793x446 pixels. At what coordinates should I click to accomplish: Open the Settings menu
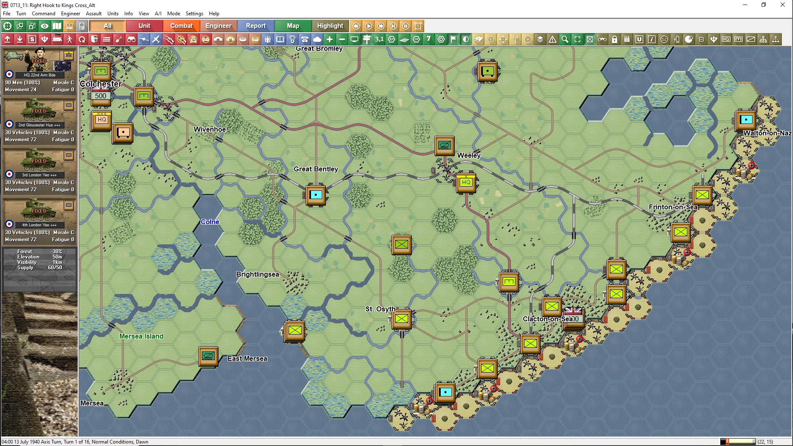pos(194,13)
